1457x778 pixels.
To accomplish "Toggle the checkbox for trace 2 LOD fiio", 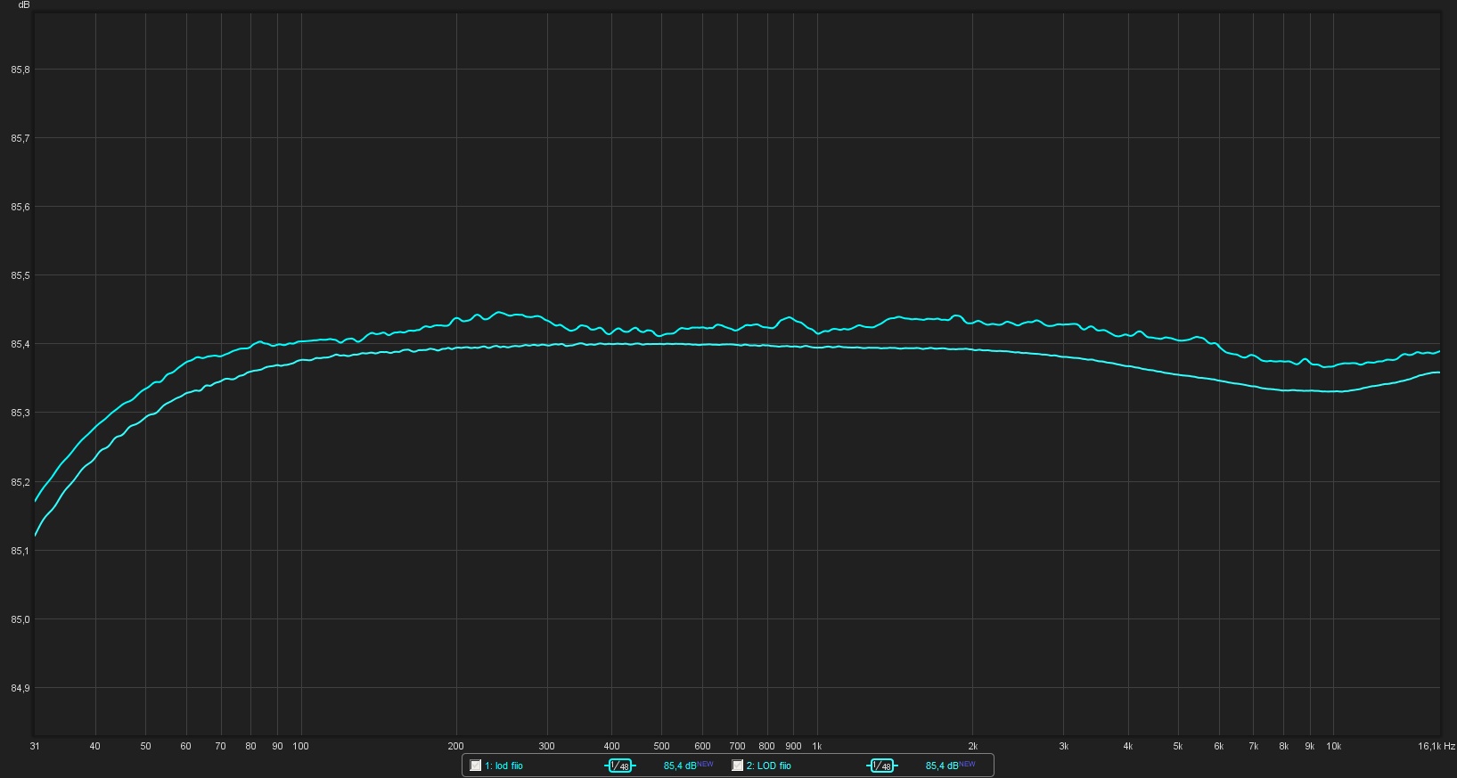I will point(738,766).
